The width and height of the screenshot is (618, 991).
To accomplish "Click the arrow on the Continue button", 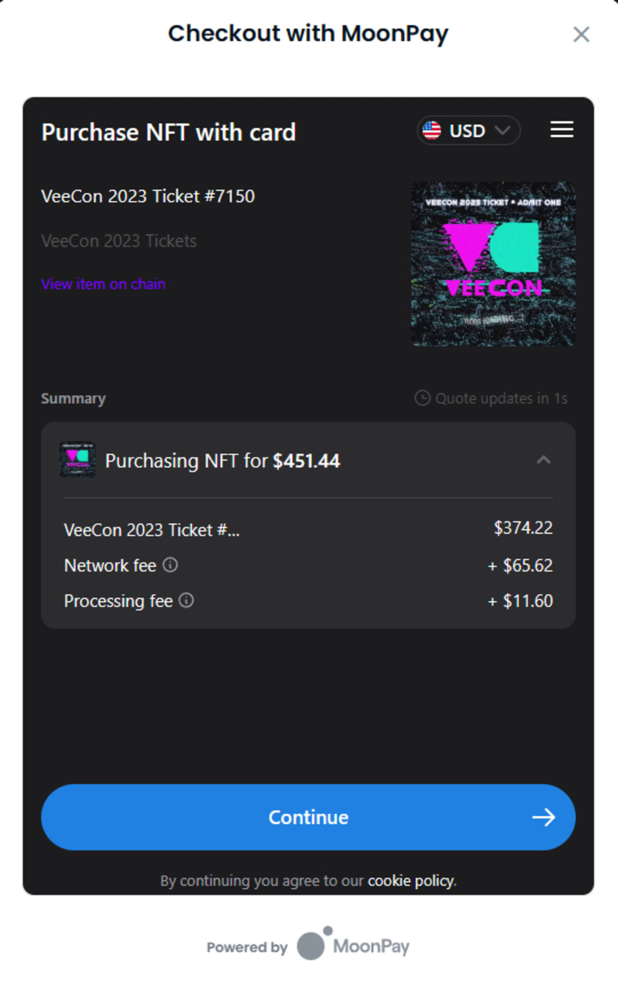I will [x=543, y=817].
